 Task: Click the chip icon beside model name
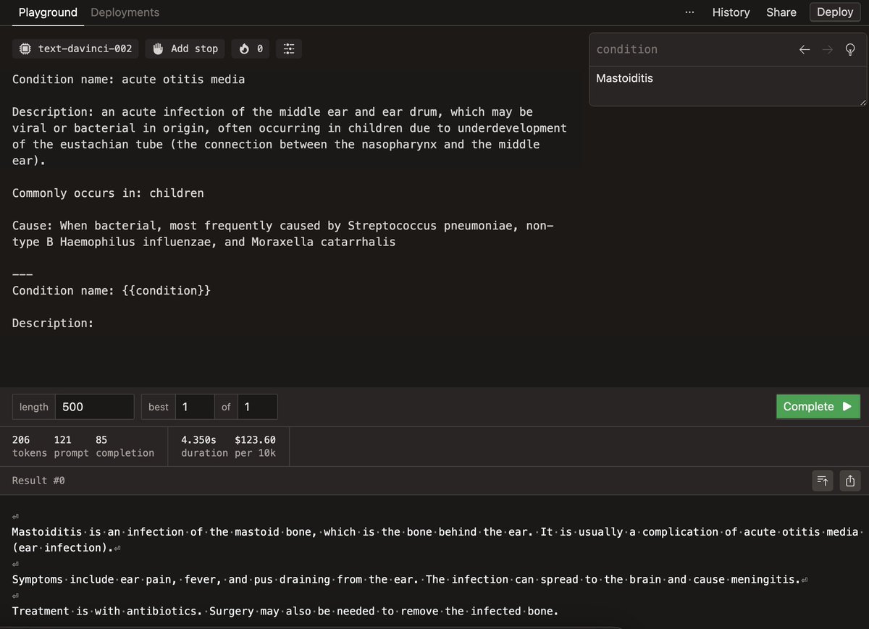25,48
